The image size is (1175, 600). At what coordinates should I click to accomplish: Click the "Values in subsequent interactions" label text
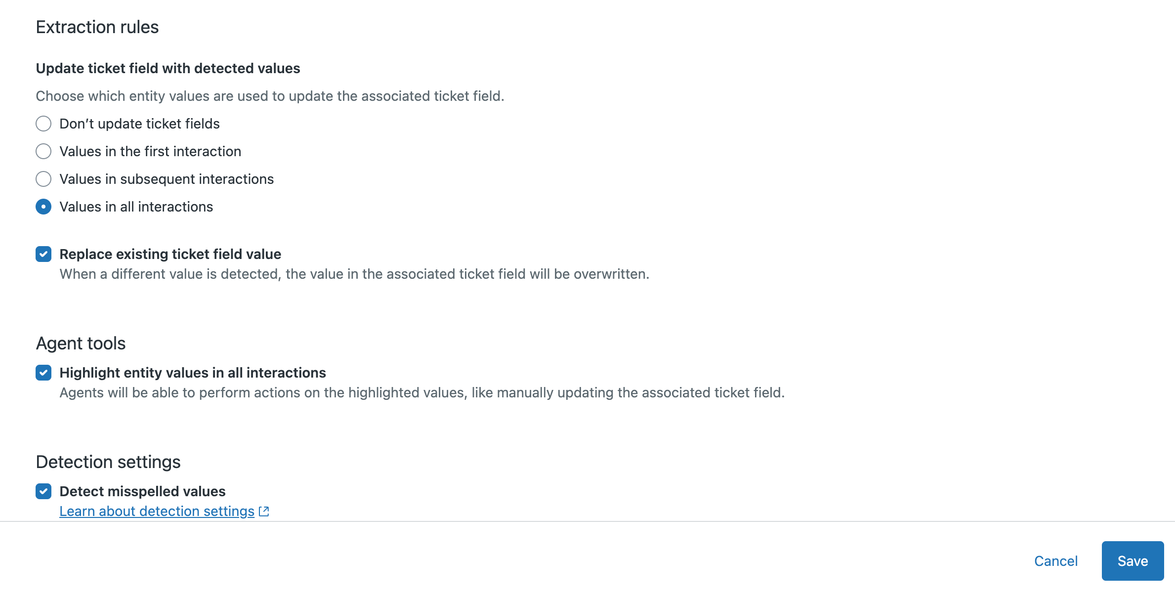click(x=167, y=179)
